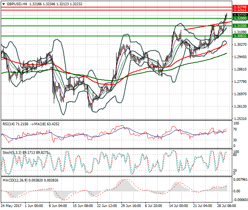The image size is (248, 210).
Task: Click the RSI scale value 70
Action: tap(235, 129)
